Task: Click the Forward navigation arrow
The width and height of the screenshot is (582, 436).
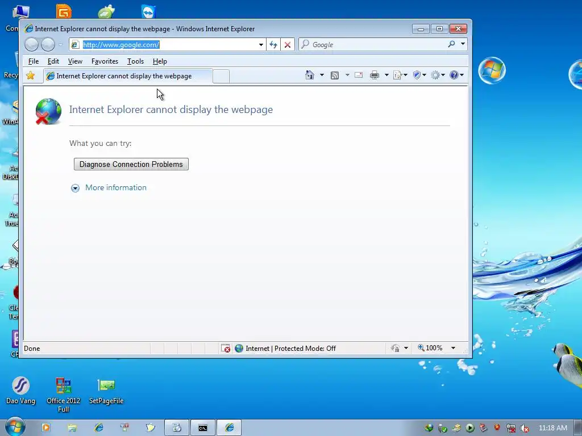Action: (48, 44)
